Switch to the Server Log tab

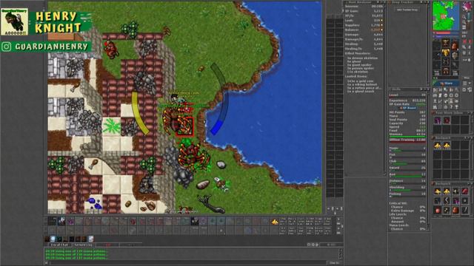point(83,245)
